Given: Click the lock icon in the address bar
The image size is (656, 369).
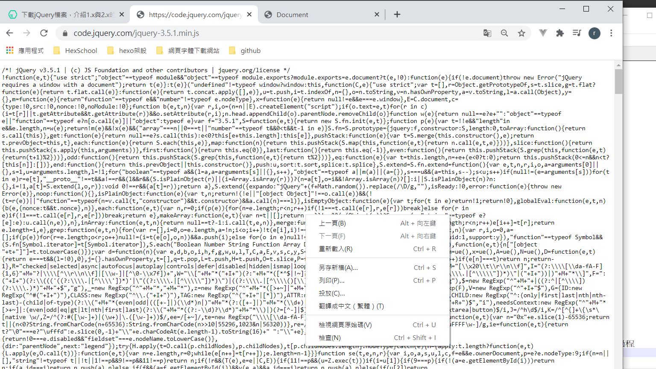Looking at the screenshot, I should (65, 33).
